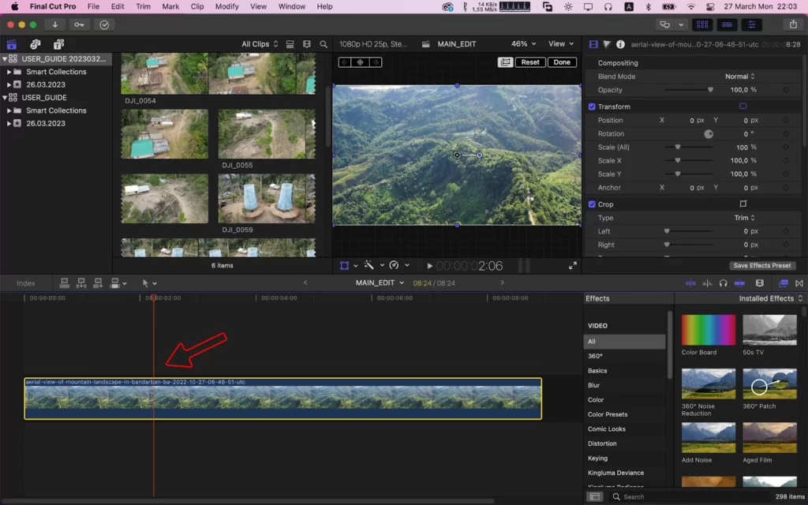Expand the USER_GUIDE 2023032 library
This screenshot has height=505, width=808.
tap(5, 58)
